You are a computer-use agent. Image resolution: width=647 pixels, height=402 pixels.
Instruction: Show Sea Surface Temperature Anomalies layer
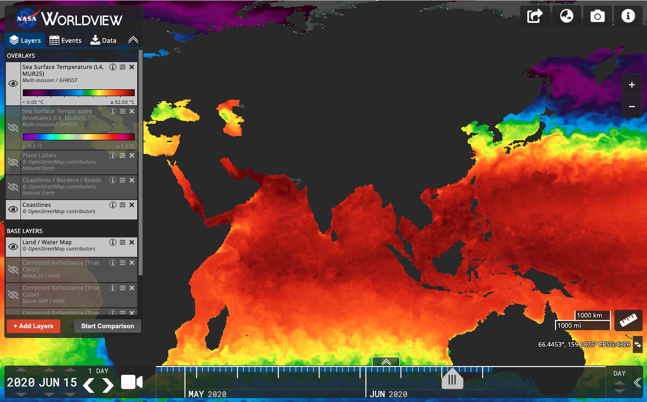click(x=13, y=128)
